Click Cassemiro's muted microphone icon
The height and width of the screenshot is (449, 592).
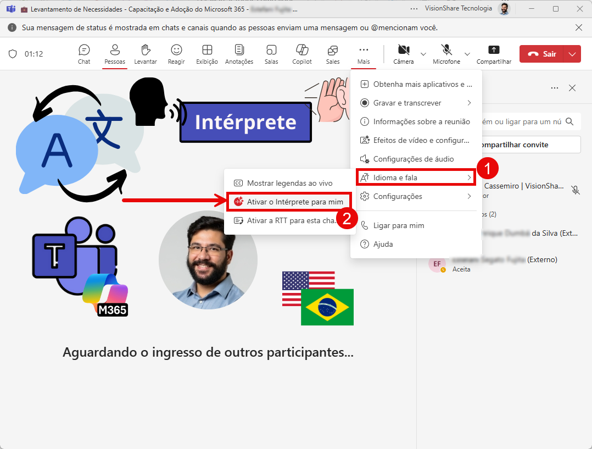[x=576, y=190]
